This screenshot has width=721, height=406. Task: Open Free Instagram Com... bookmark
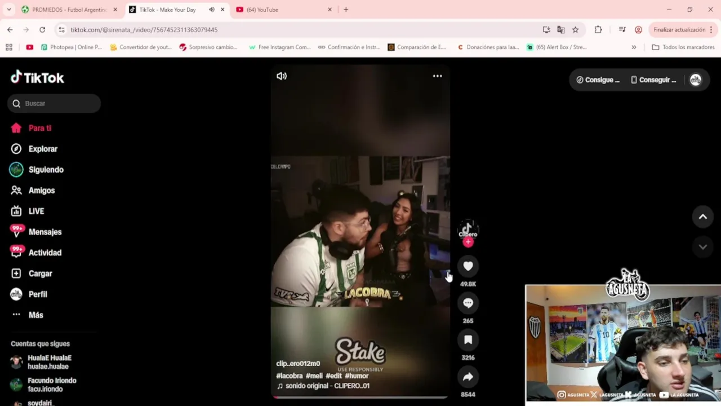coord(280,47)
